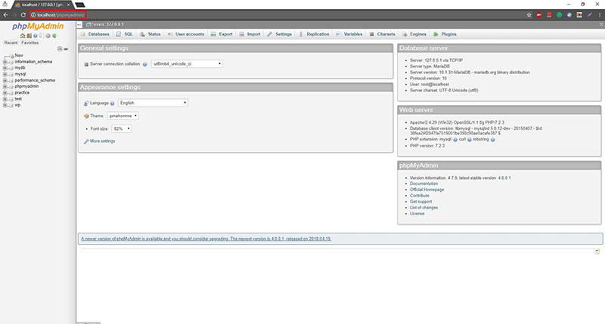
Task: Click the help icon after mysqli extension
Action: (x=455, y=140)
